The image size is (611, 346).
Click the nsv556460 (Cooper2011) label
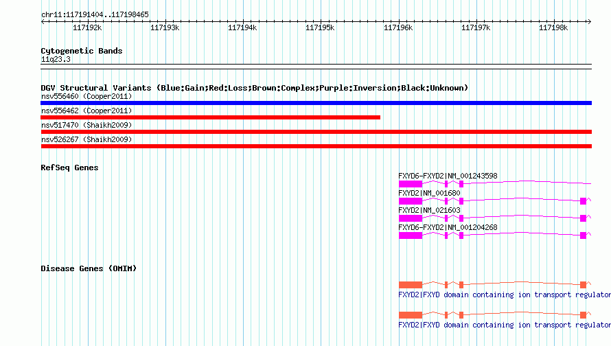[87, 96]
